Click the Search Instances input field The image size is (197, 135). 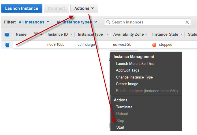click(147, 22)
